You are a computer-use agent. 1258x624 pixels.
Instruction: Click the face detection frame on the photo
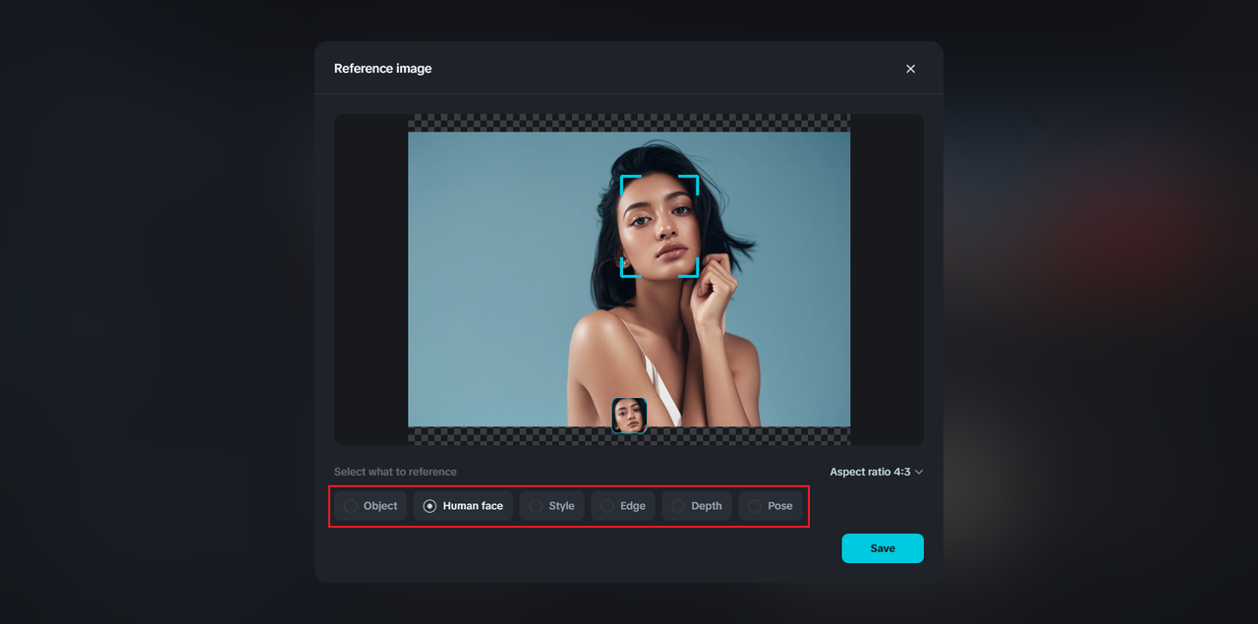pyautogui.click(x=659, y=226)
